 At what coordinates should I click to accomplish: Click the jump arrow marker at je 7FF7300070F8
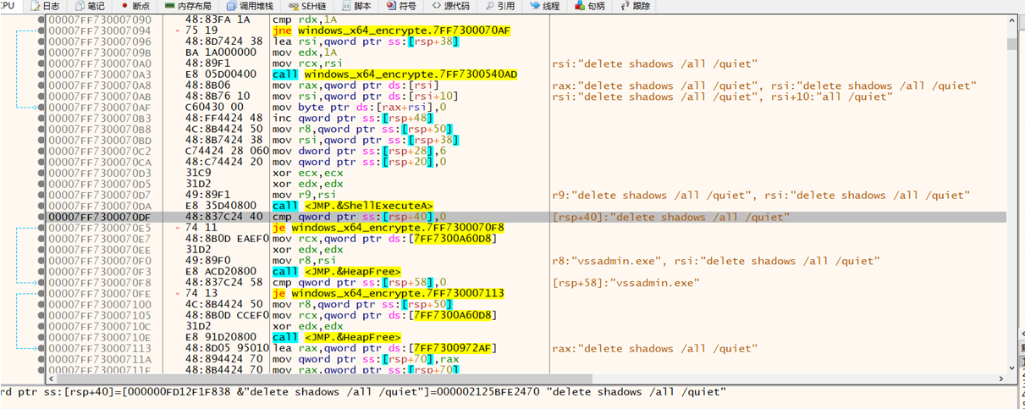pos(177,229)
